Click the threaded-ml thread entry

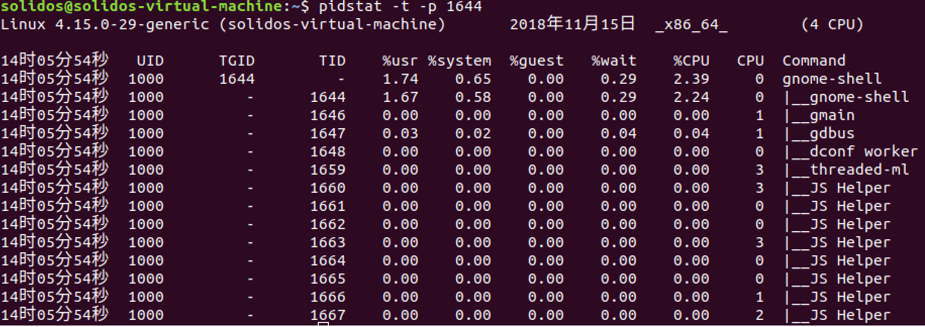pyautogui.click(x=859, y=170)
